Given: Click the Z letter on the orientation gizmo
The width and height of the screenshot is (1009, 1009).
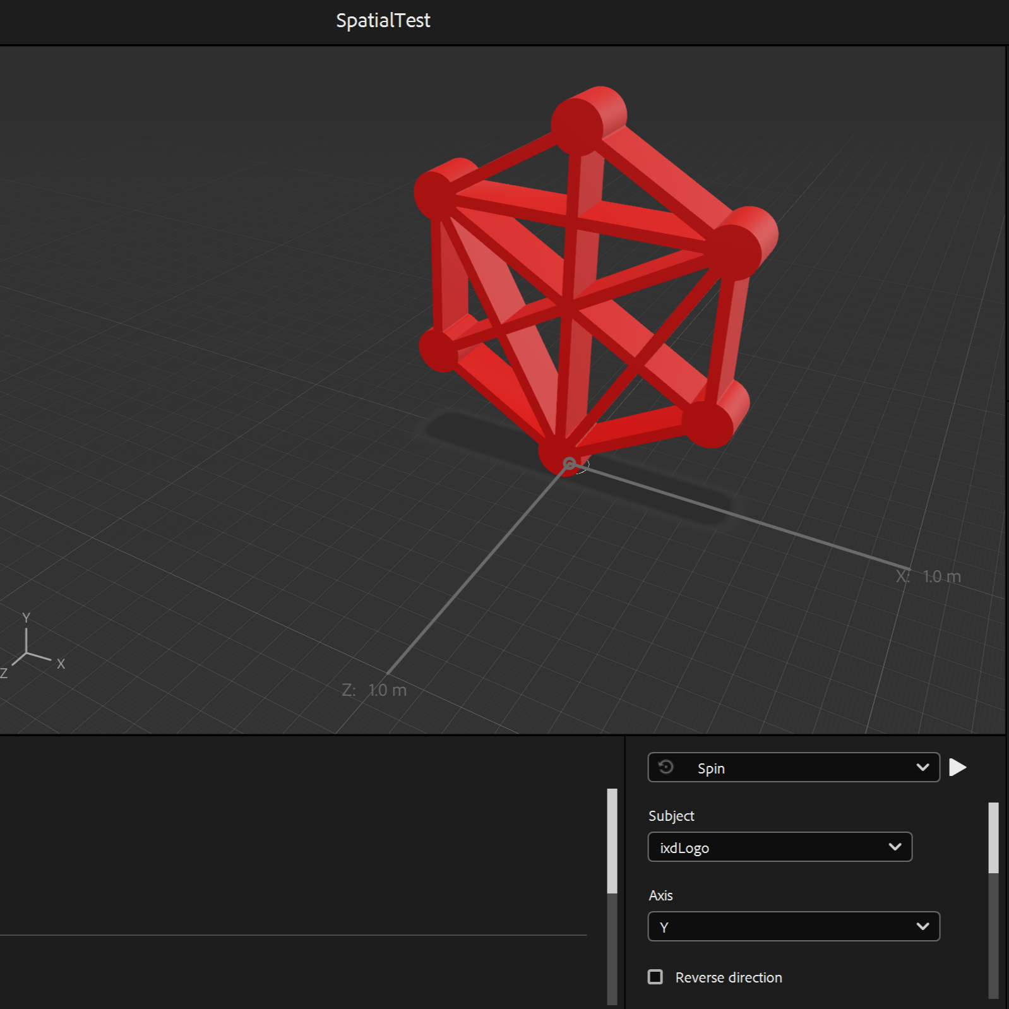Looking at the screenshot, I should (x=4, y=673).
